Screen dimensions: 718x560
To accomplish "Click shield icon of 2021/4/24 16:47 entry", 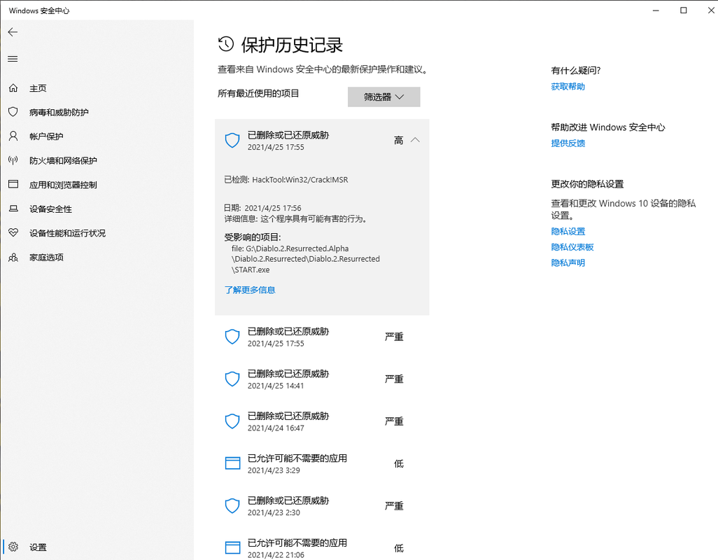I will point(232,421).
